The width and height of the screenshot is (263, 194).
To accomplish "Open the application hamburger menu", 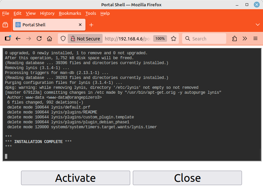I will coord(255,38).
